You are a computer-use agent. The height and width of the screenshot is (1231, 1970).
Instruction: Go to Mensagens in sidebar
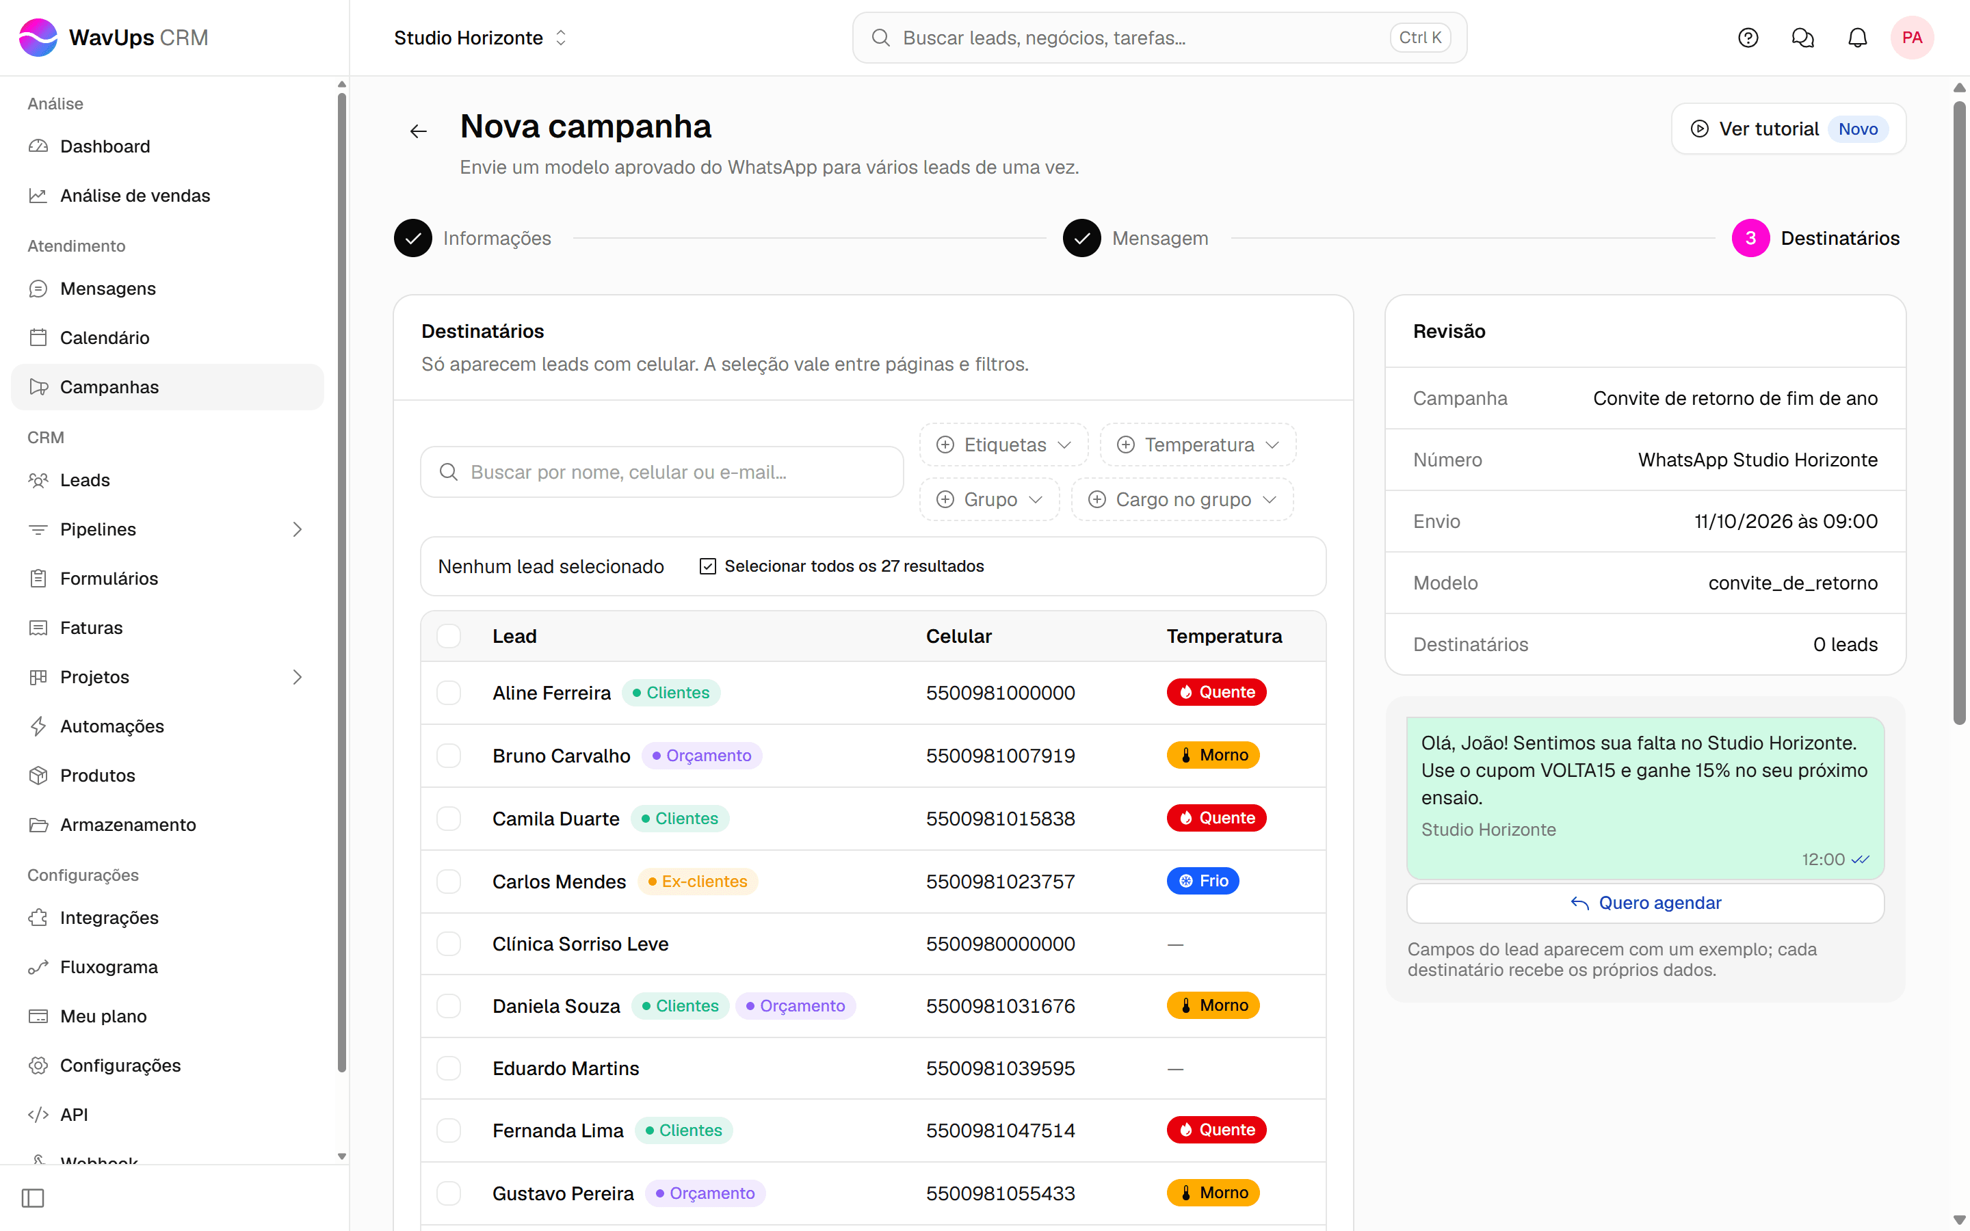(167, 288)
